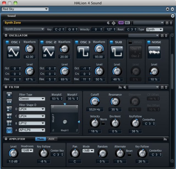Image resolution: width=176 pixels, height=169 pixels.
Task: Toggle the OSC 2 on/off switch
Action: coord(42,42)
